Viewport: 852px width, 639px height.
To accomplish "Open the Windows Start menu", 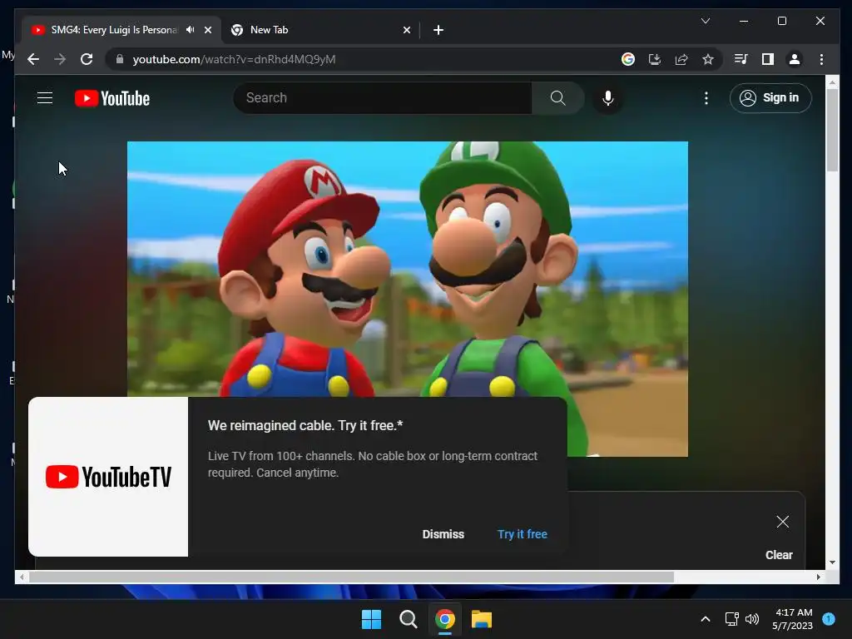I will click(372, 619).
